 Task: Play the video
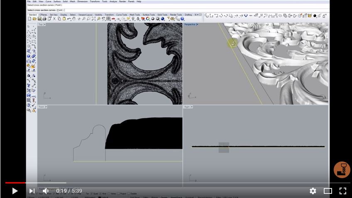pos(15,191)
